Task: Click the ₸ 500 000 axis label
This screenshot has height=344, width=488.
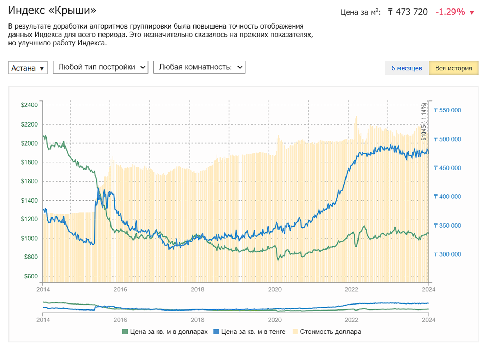Action: (x=447, y=139)
